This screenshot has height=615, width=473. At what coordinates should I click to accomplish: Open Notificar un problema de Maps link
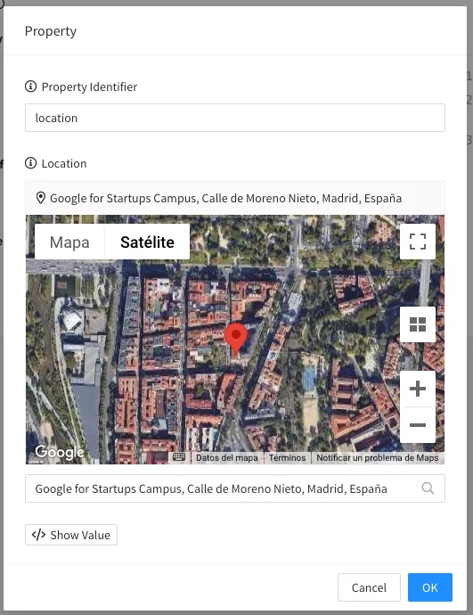tap(378, 458)
